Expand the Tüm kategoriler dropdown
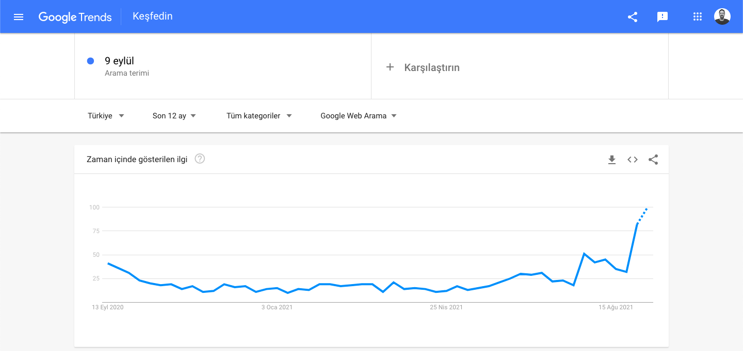This screenshot has height=351, width=743. click(259, 116)
